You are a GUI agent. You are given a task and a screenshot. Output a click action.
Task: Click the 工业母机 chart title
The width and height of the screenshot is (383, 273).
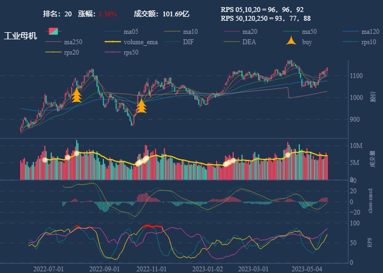click(x=20, y=36)
